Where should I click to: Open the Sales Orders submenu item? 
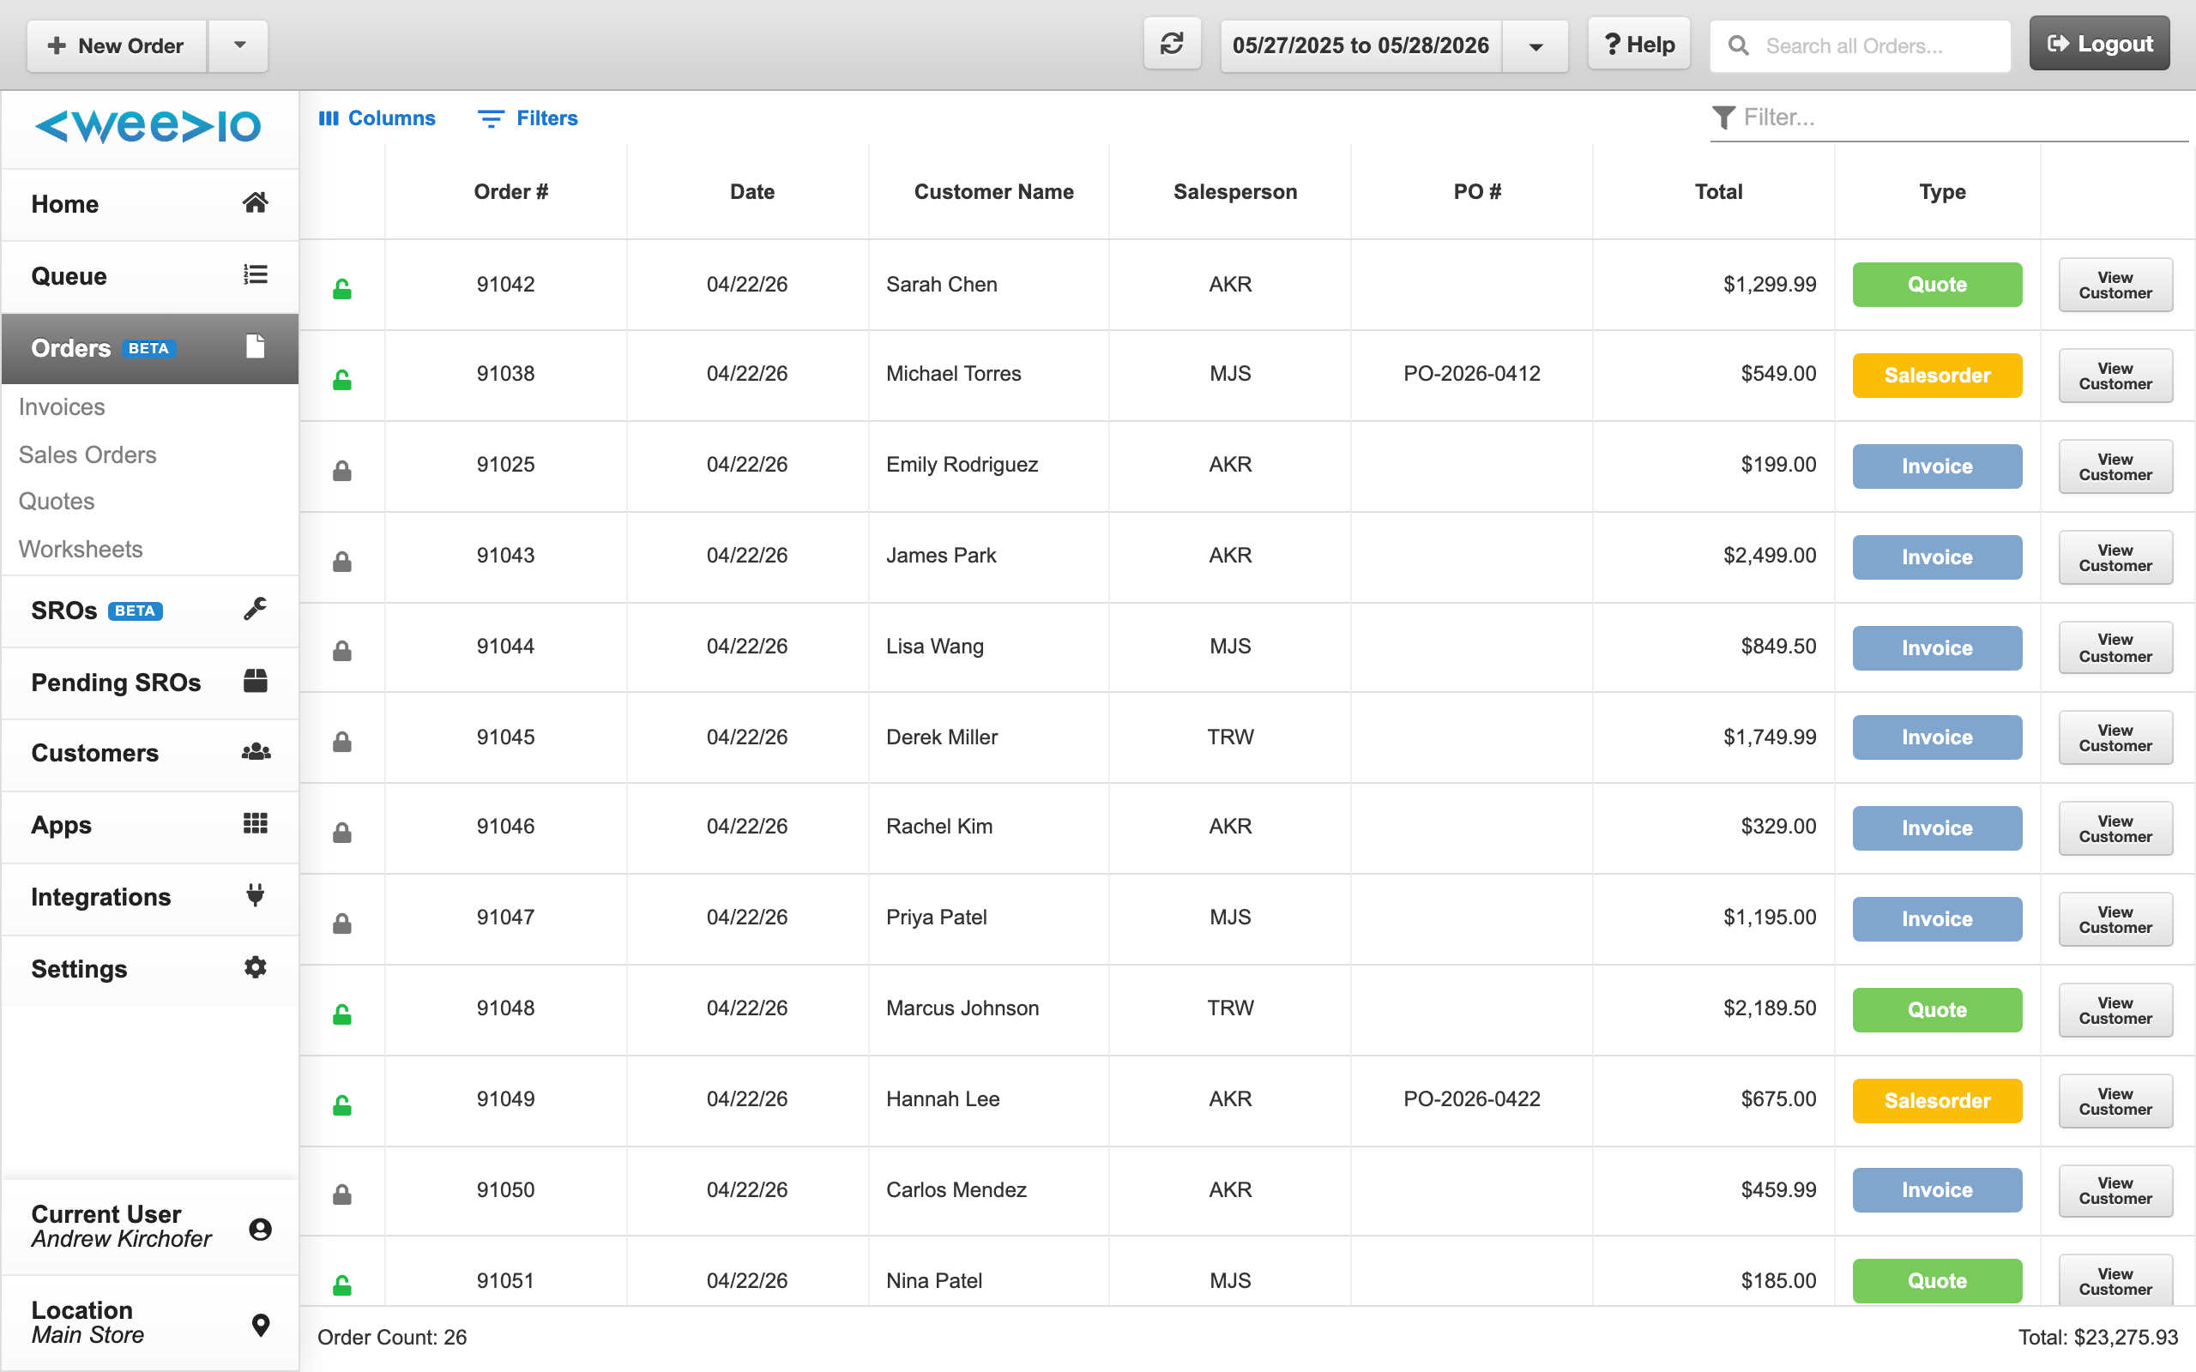coord(87,454)
